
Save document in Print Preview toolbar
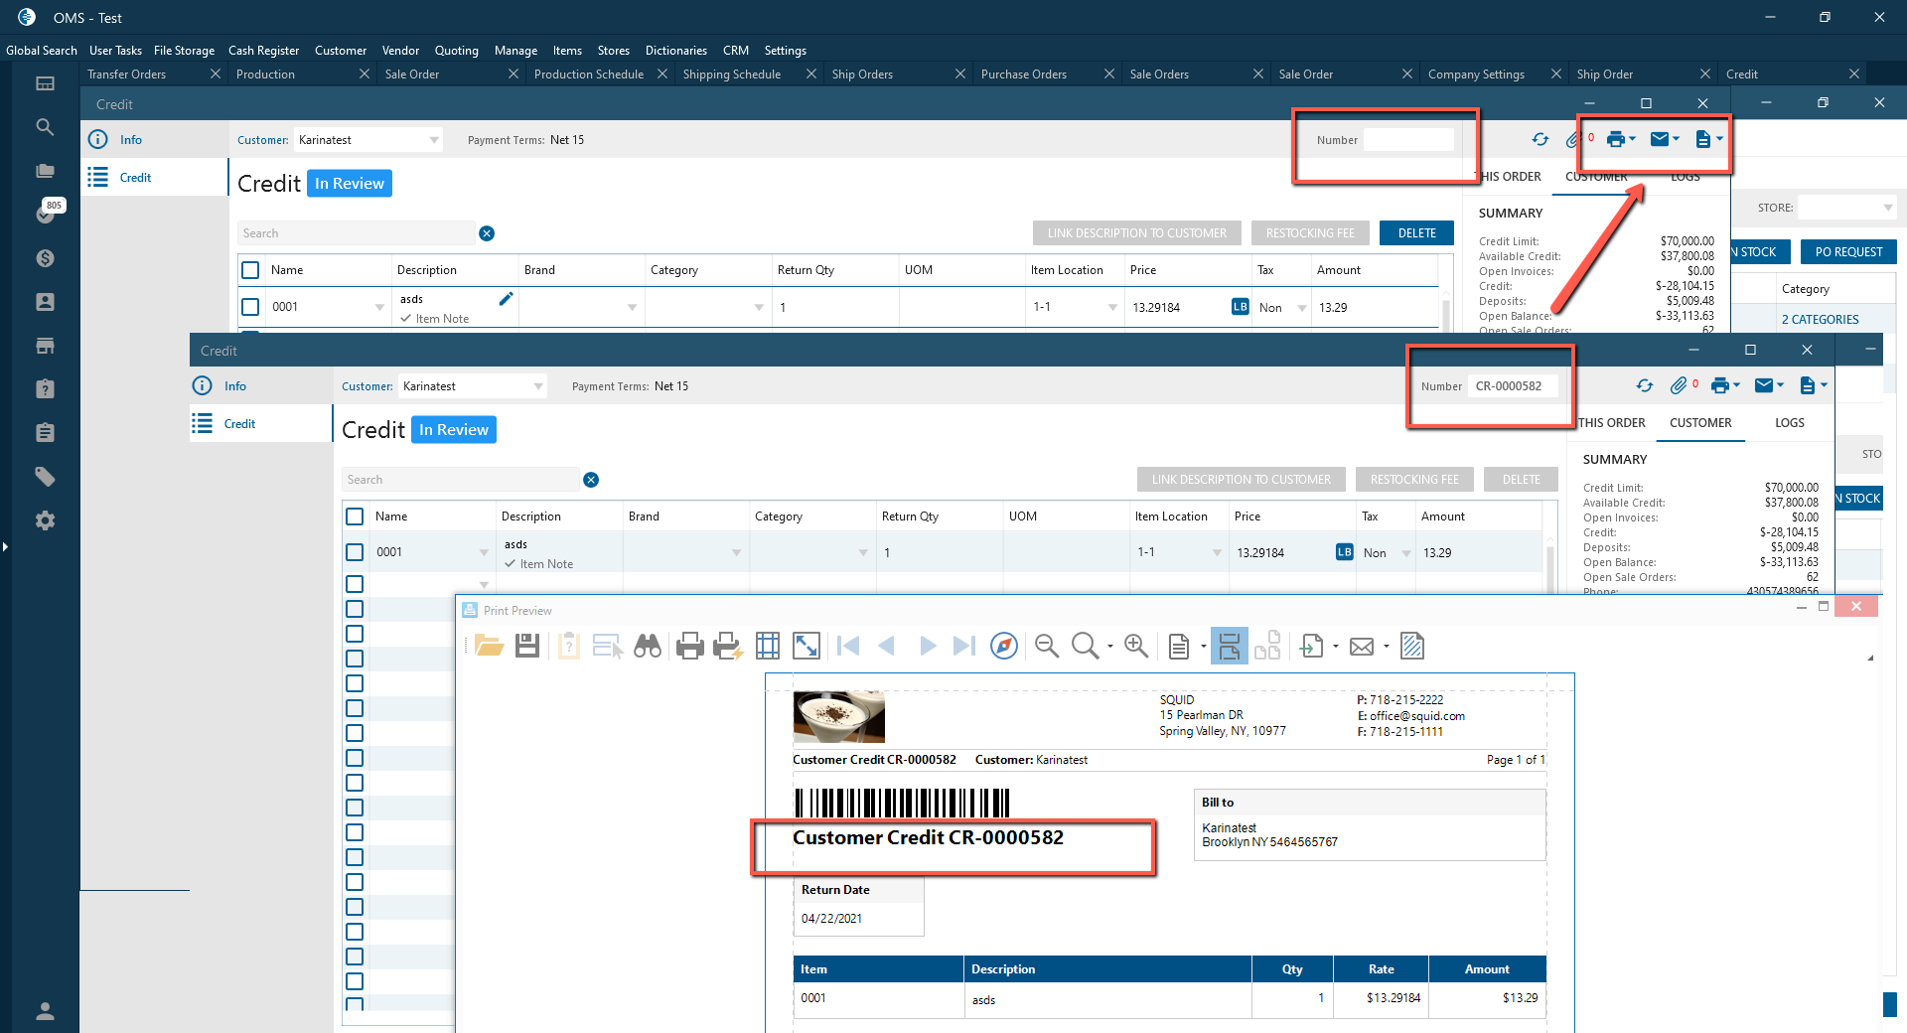pos(527,647)
